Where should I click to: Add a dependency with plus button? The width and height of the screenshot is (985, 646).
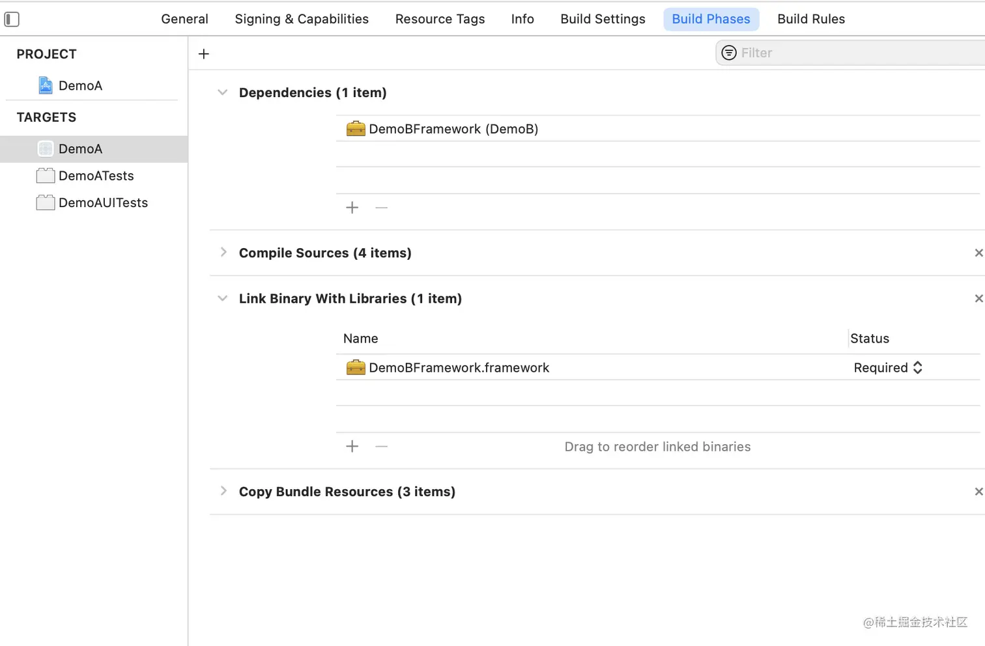[352, 208]
